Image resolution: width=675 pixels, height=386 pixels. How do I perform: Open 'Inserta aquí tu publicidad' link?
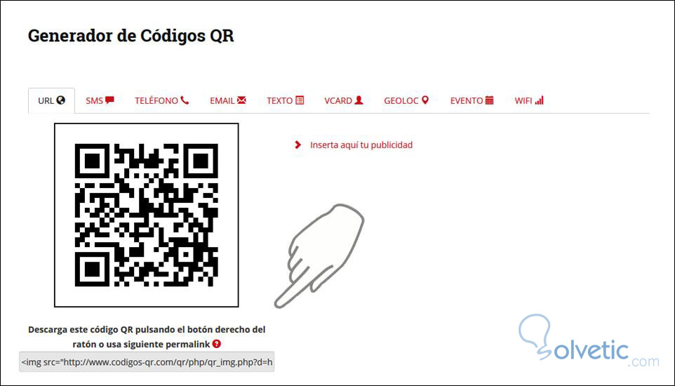point(361,145)
